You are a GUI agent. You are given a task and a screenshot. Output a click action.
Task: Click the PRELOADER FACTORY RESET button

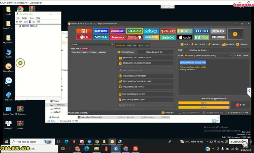coord(146,76)
